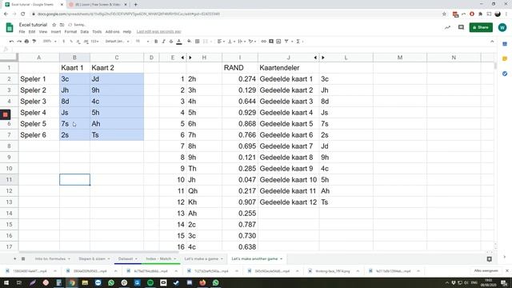Open the font family dropdown
This screenshot has height=288, width=512.
[x=118, y=42]
